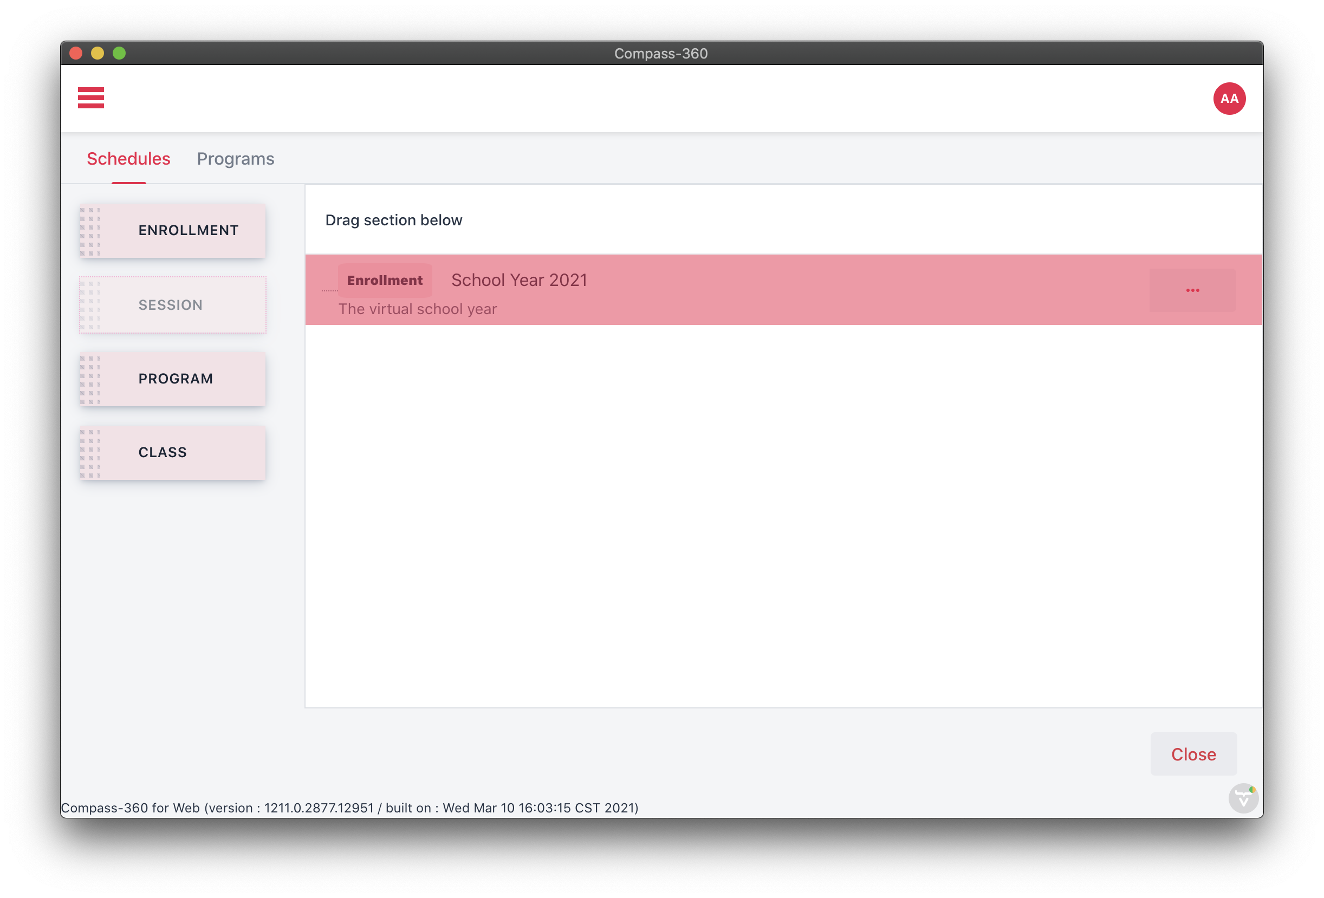This screenshot has height=898, width=1324.
Task: Click the CLASS block drag handle
Action: tap(90, 453)
